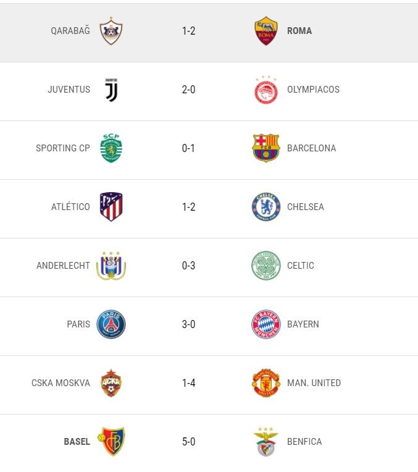Click the Olympiacos club crest
Screen dimensions: 418x472
266,90
